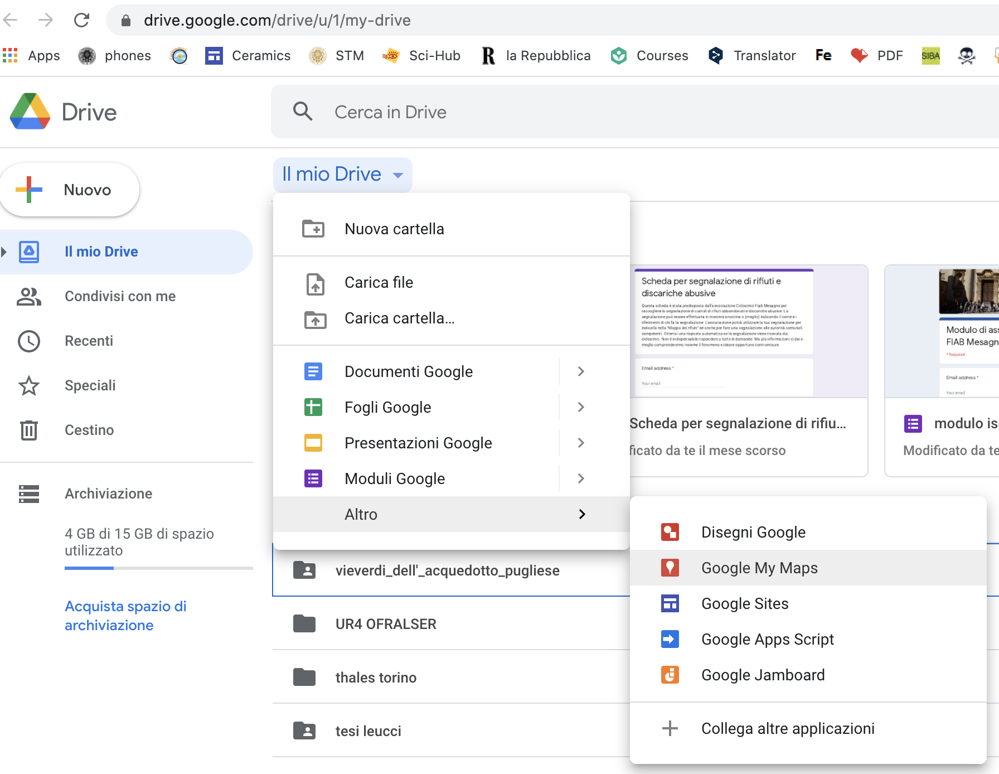Open the Sci-Hub bookmark
The width and height of the screenshot is (999, 774).
pyautogui.click(x=421, y=55)
